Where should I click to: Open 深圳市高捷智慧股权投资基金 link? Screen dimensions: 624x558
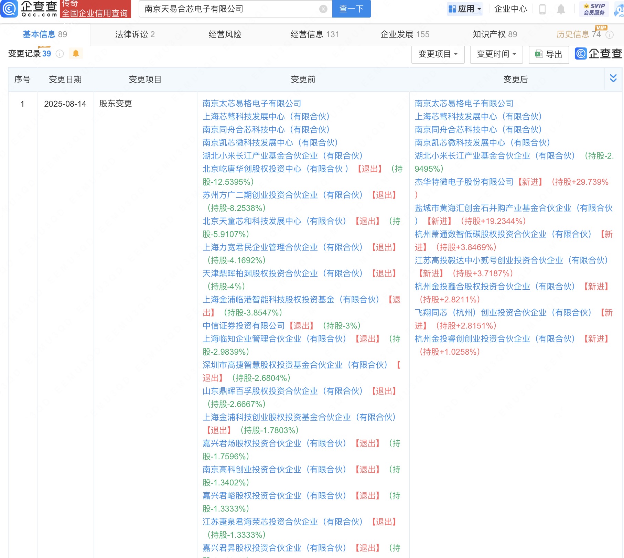(295, 365)
